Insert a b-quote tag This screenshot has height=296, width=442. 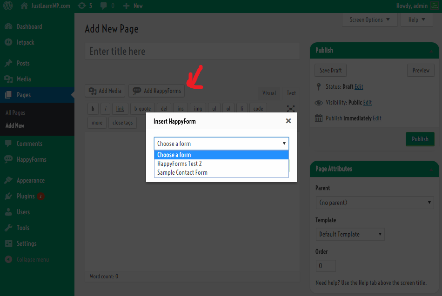tap(142, 109)
